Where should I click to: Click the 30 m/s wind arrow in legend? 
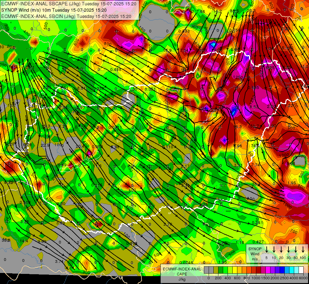pos(288,249)
